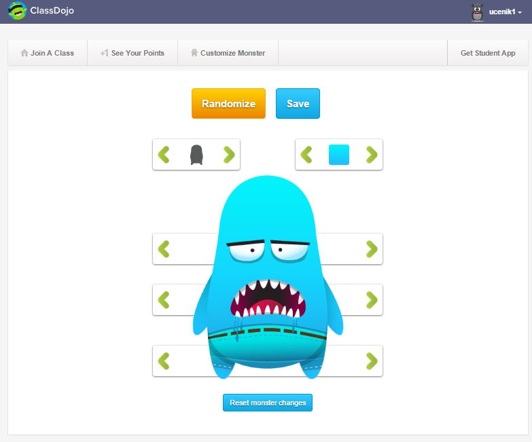532x442 pixels.
Task: Click the Get Student App link
Action: tap(487, 53)
